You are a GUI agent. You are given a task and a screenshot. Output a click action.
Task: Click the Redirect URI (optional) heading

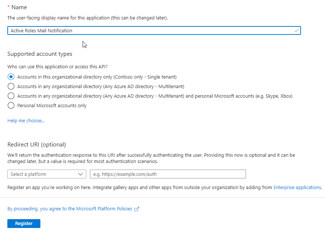coord(37,145)
